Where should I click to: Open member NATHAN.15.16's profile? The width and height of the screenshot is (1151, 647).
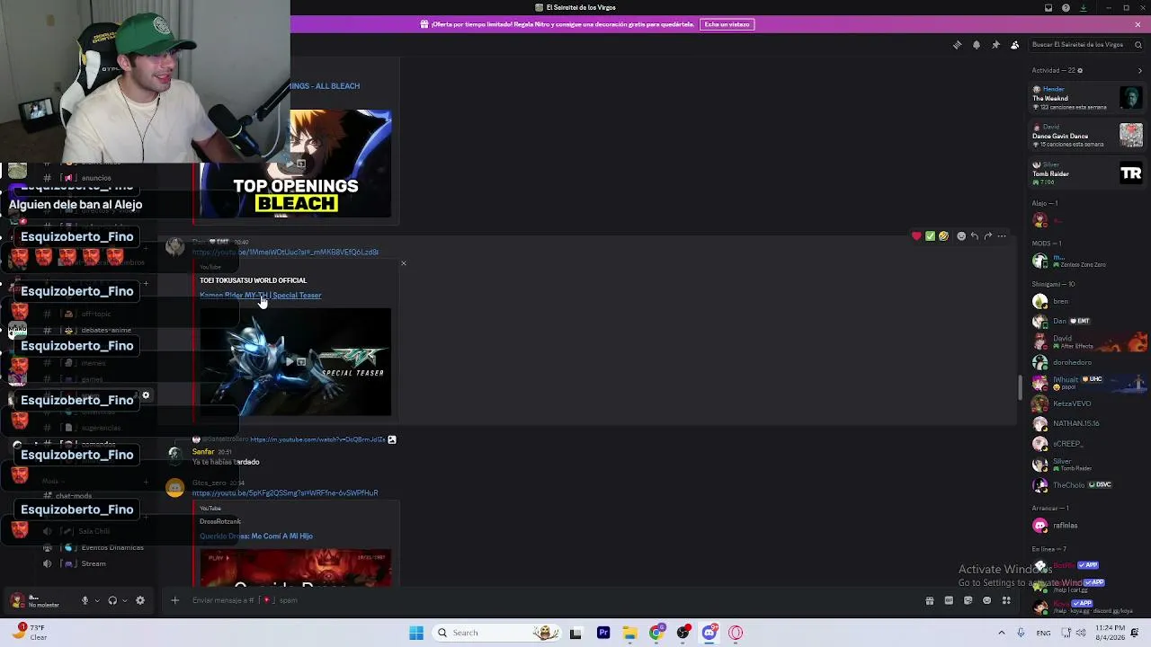pyautogui.click(x=1088, y=423)
